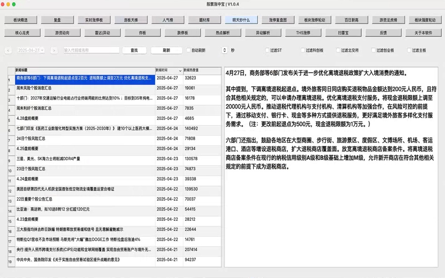Screen dimensions: 445x278
Task: Open the 核心龙虎 section
Action: pos(22,32)
